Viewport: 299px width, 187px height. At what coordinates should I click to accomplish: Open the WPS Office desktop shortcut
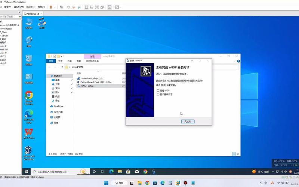[29, 134]
